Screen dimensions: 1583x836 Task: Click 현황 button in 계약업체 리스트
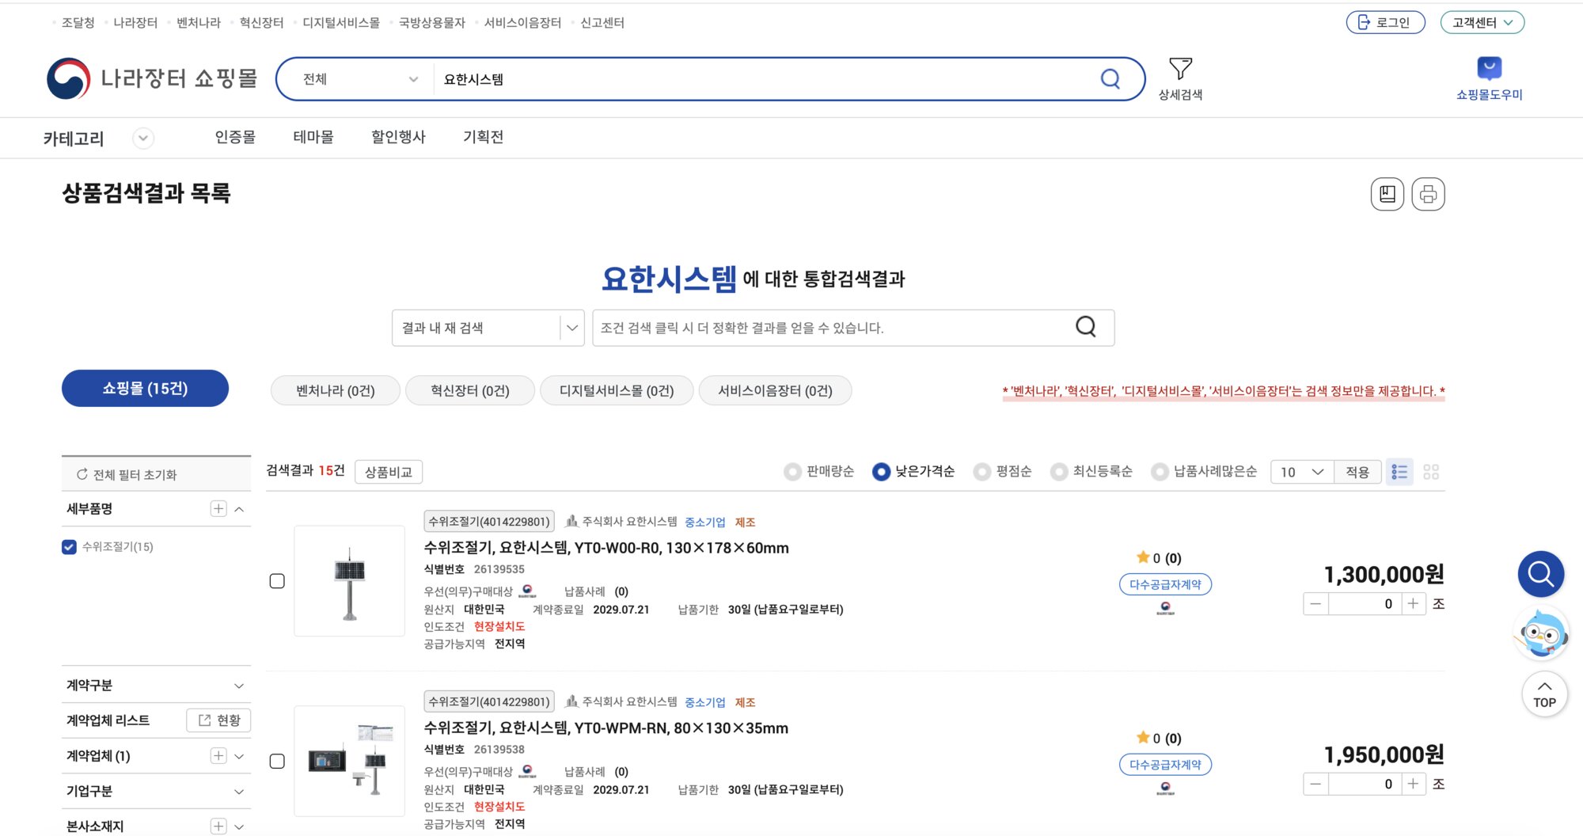218,720
